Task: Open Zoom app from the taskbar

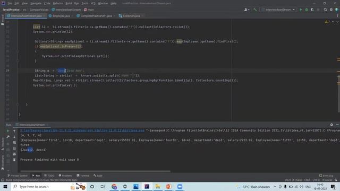Action: 180,186
